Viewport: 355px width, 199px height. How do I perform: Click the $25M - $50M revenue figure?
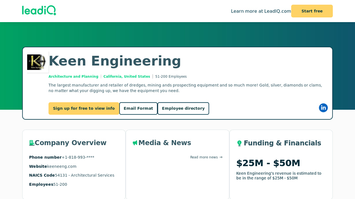268,163
